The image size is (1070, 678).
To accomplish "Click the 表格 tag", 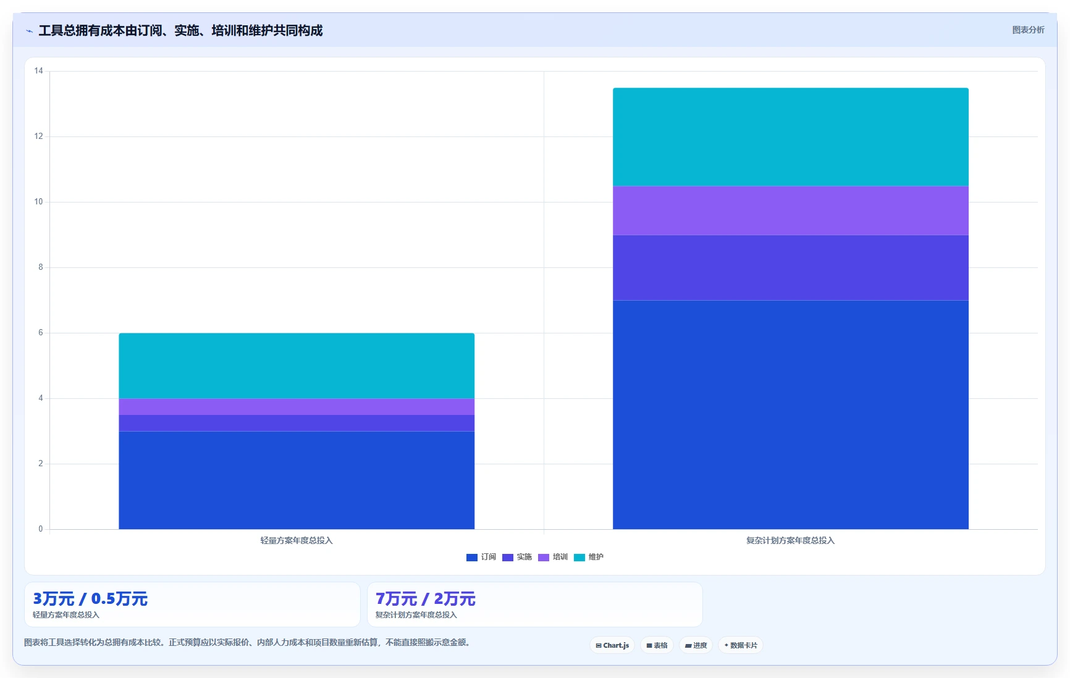I will pyautogui.click(x=657, y=645).
